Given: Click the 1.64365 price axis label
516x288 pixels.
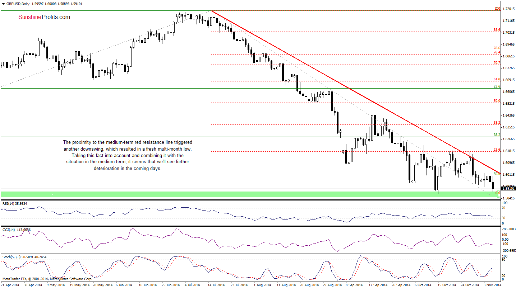Looking at the screenshot, I should (509, 115).
